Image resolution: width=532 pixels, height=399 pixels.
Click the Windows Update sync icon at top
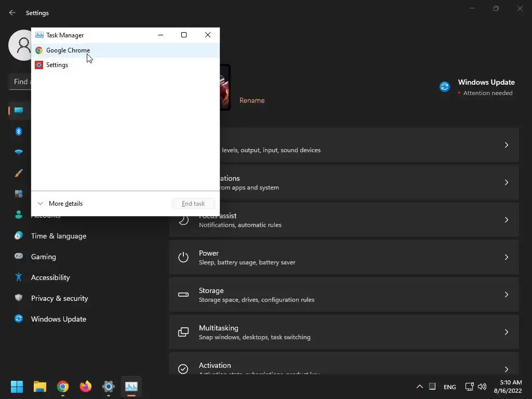point(445,87)
